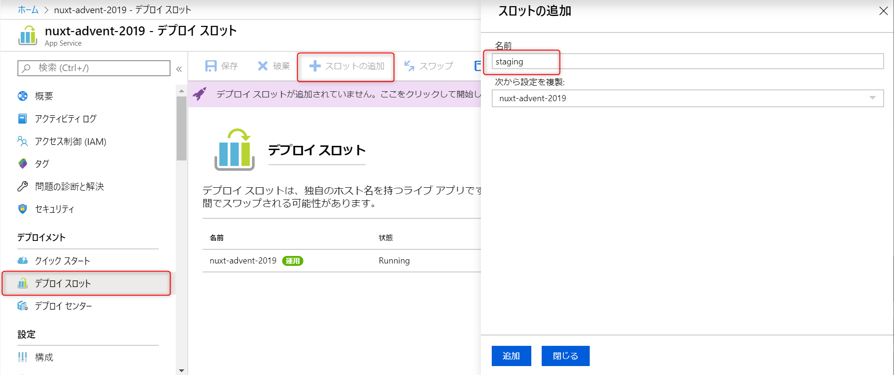Click the 状態 column header
The image size is (894, 375).
pos(386,238)
